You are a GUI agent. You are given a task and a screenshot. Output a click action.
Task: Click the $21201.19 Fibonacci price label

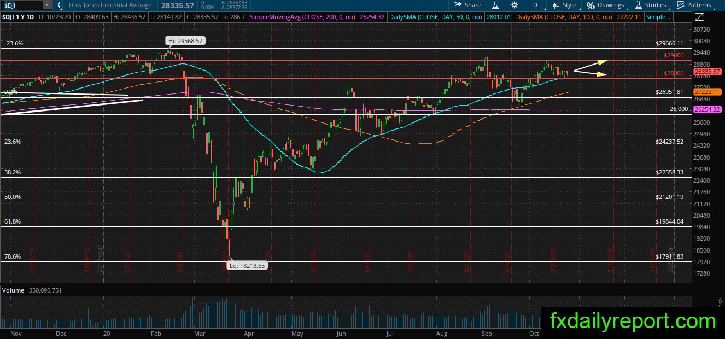tap(670, 197)
